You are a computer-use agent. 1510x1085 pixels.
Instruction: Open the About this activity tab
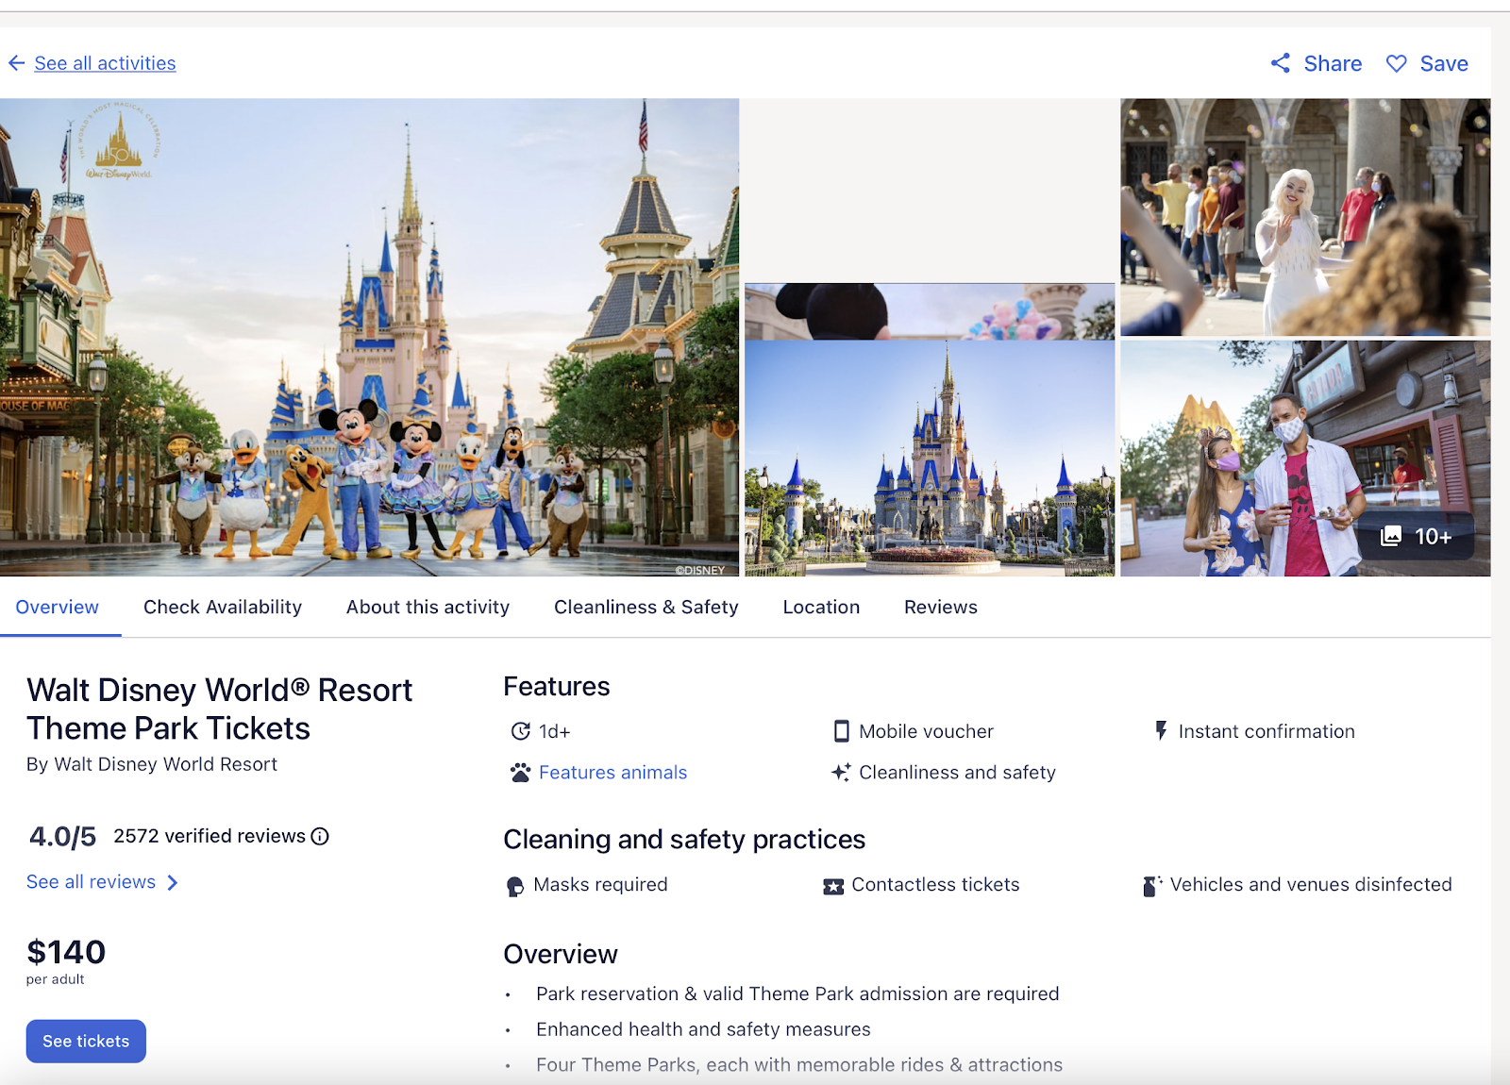(x=428, y=608)
